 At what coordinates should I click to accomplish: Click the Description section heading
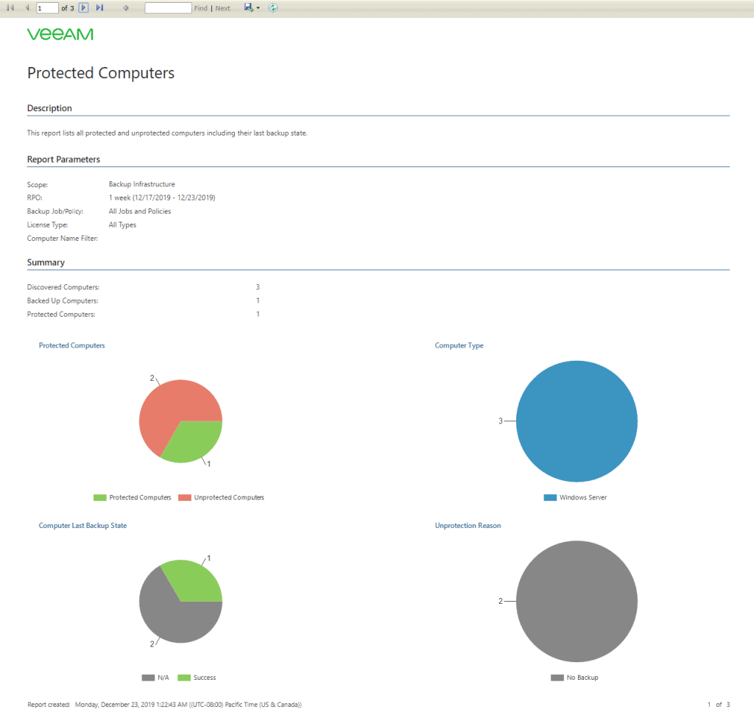pyautogui.click(x=49, y=108)
